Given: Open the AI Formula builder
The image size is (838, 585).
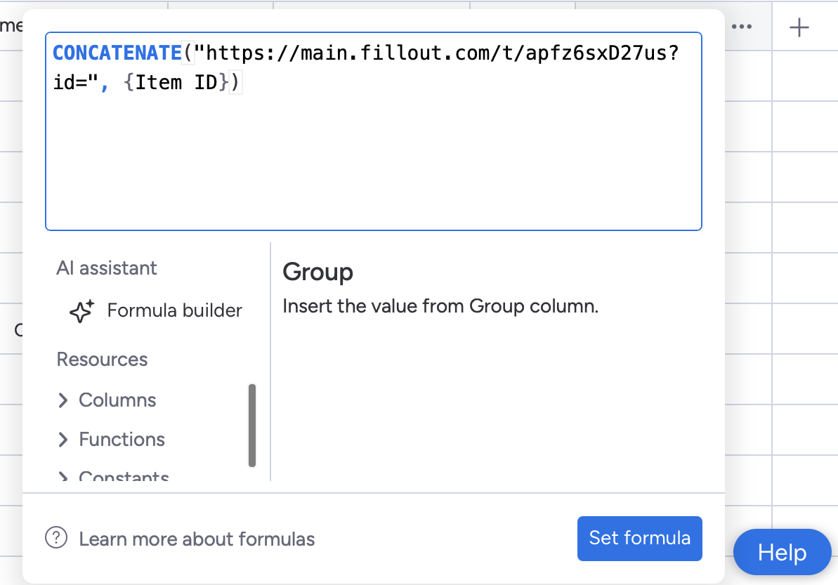Looking at the screenshot, I should coord(174,310).
